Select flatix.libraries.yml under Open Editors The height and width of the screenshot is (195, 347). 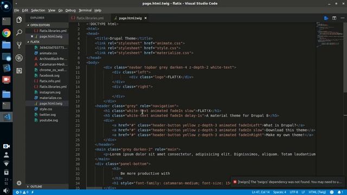tap(53, 31)
